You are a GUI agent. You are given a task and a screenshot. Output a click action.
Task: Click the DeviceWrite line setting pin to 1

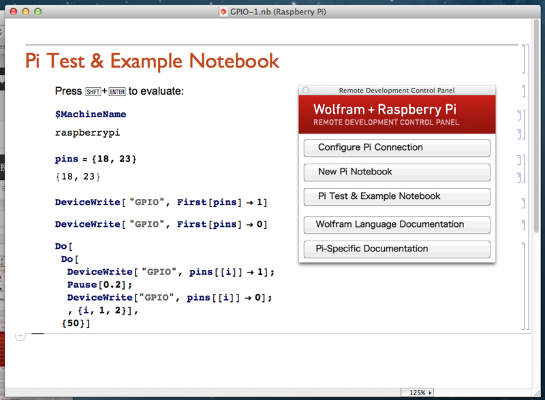tap(161, 202)
